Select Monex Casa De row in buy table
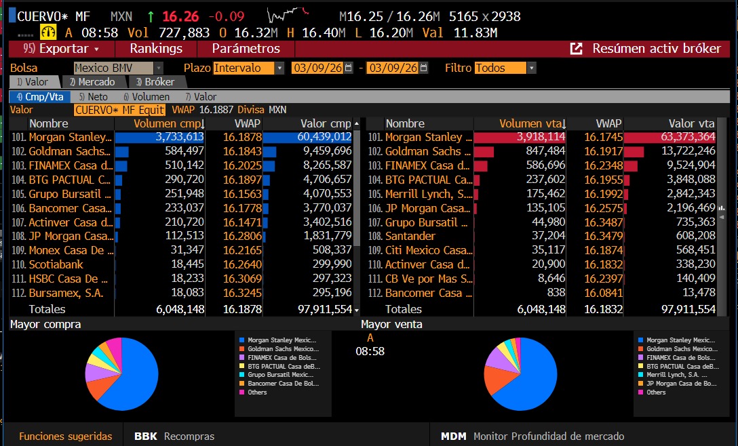 180,250
